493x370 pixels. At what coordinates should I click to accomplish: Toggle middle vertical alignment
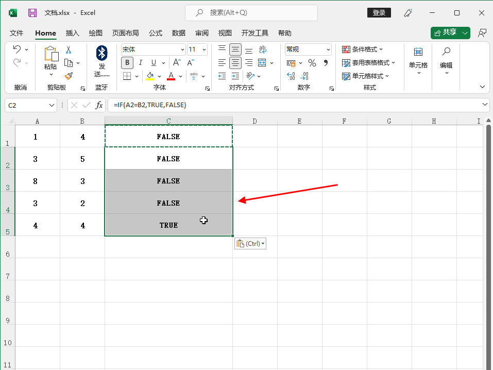pos(235,49)
